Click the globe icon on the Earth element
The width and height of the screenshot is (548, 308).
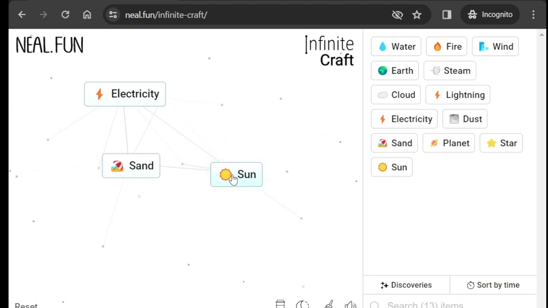coord(382,71)
